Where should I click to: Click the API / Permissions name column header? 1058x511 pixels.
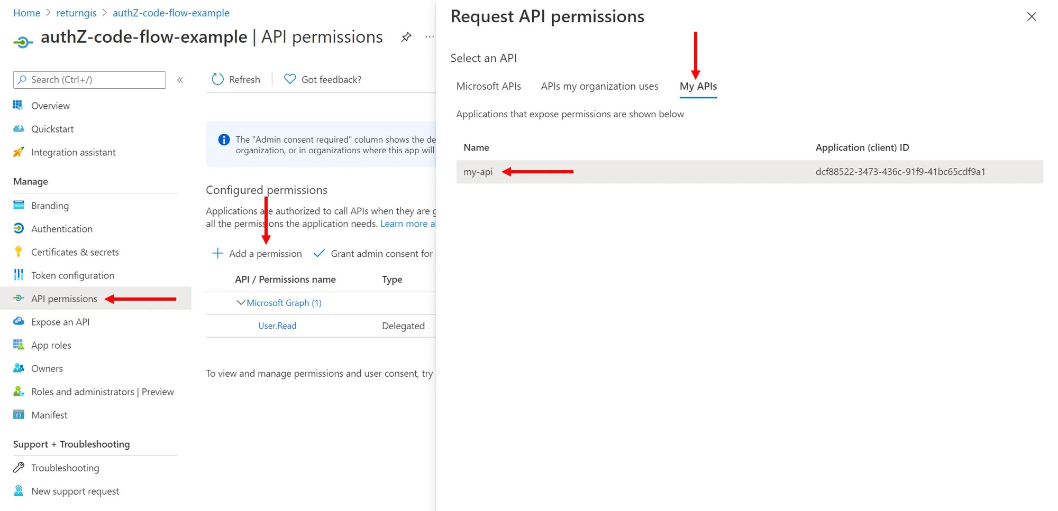point(285,280)
